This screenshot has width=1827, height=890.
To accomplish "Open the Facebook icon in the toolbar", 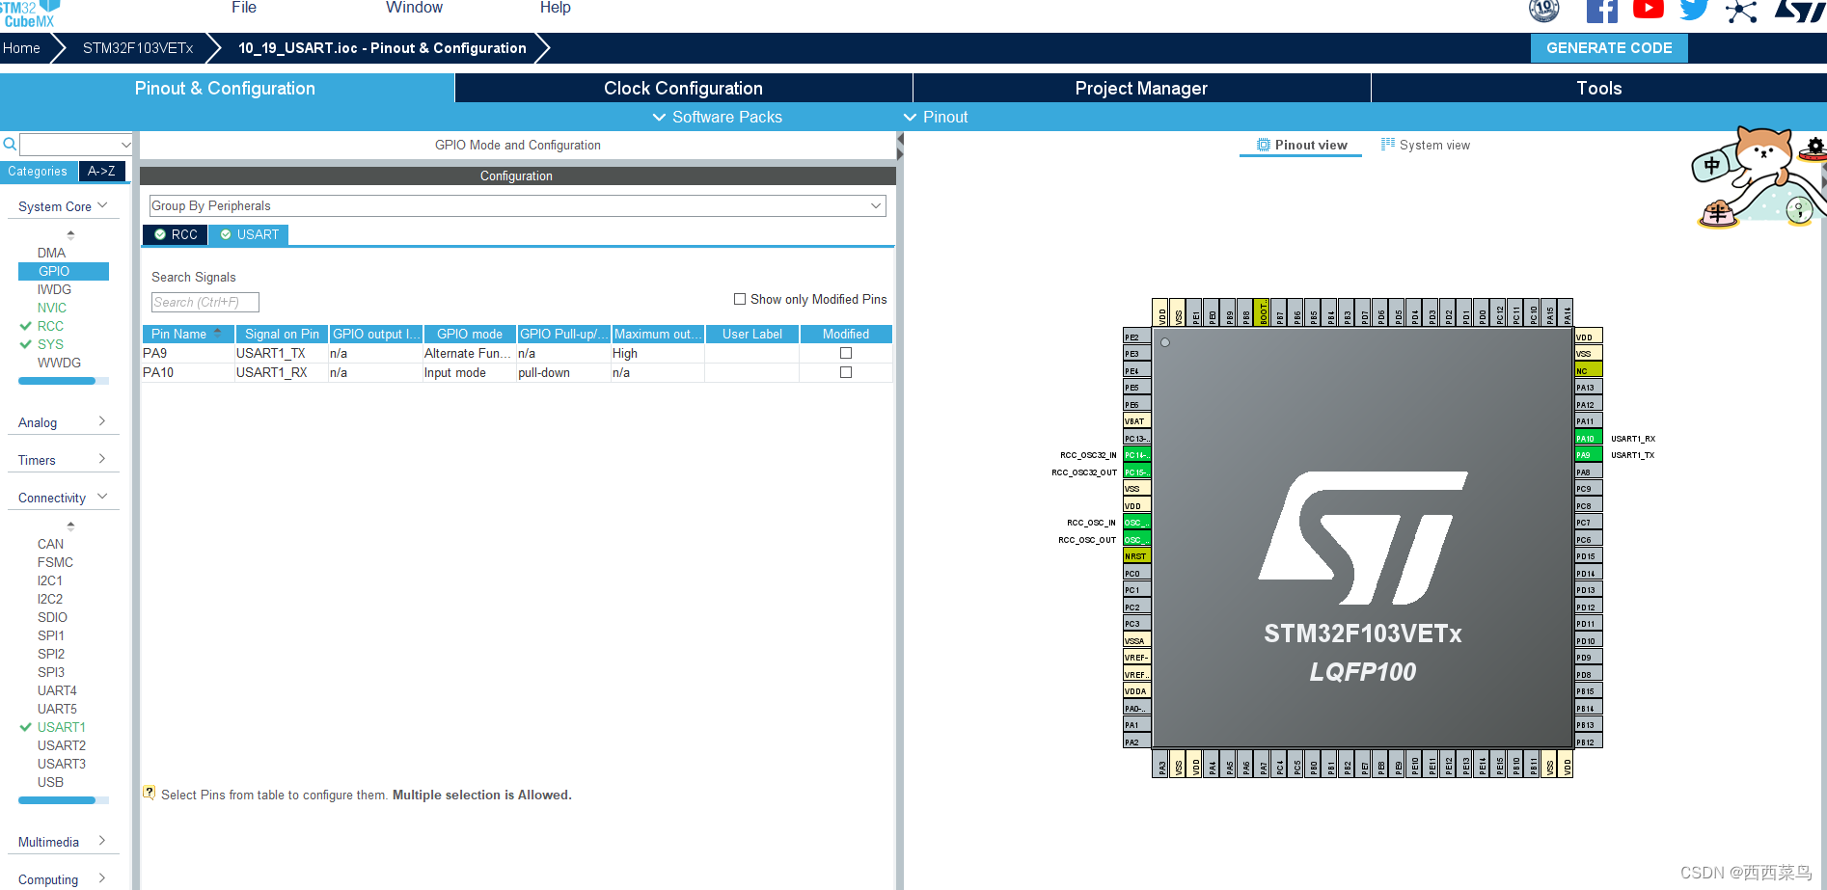I will [x=1602, y=10].
